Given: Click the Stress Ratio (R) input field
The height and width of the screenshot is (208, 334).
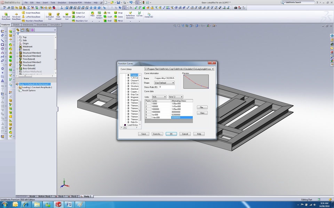Looking at the screenshot, I should click(x=167, y=87).
